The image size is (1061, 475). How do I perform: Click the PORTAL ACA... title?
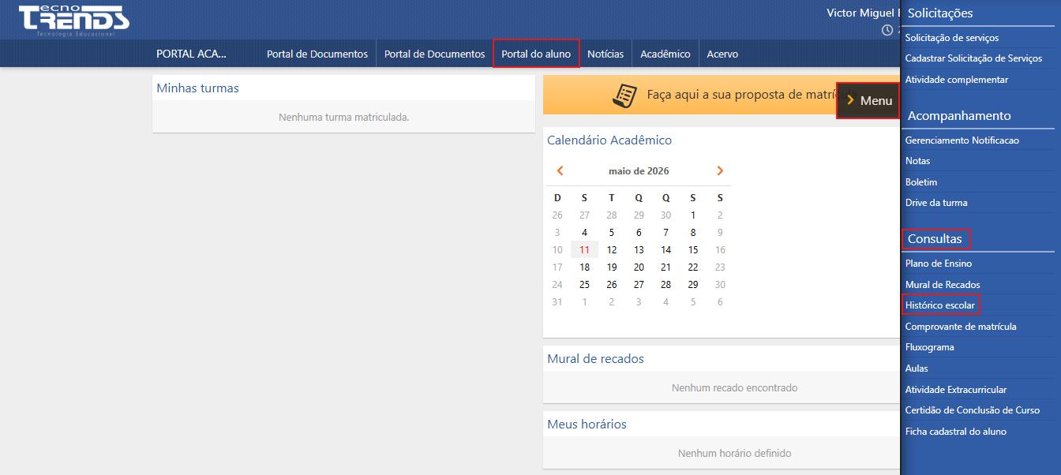[x=192, y=54]
